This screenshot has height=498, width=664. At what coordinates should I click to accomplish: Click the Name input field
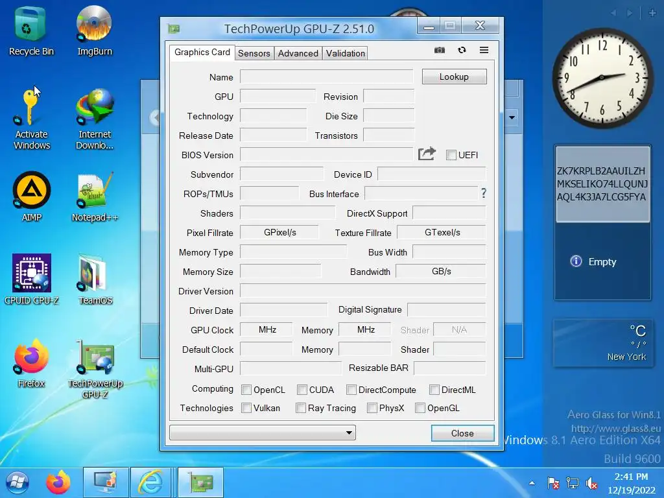(x=327, y=77)
